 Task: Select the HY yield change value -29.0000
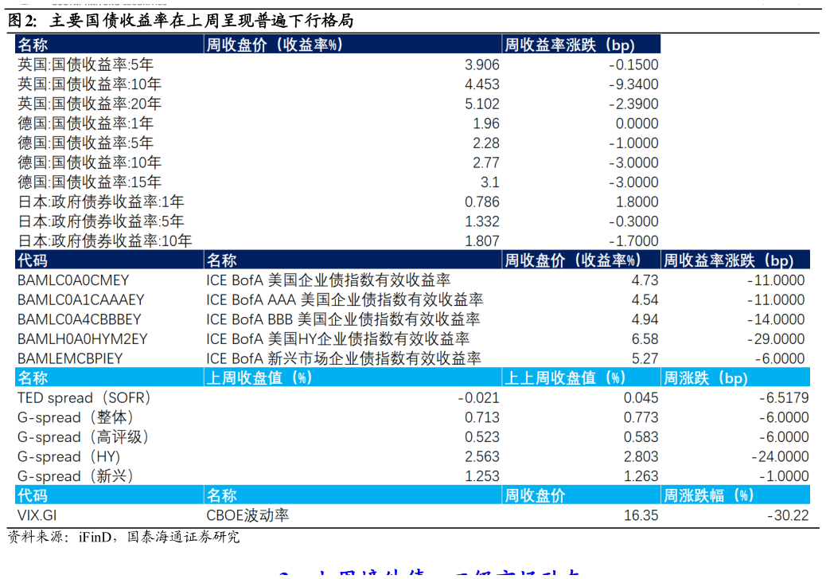click(x=776, y=339)
